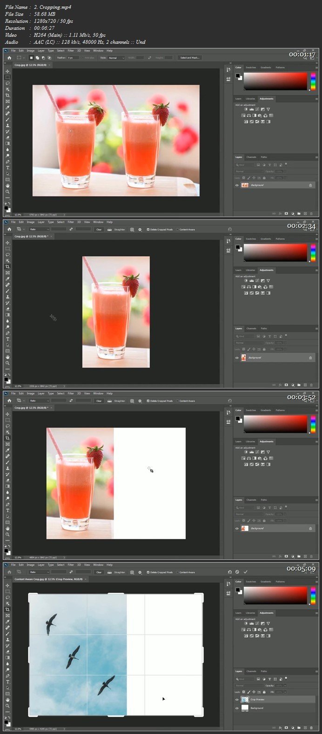Pick the Eyedropper tool in the 00:01:17 frame

point(7,108)
